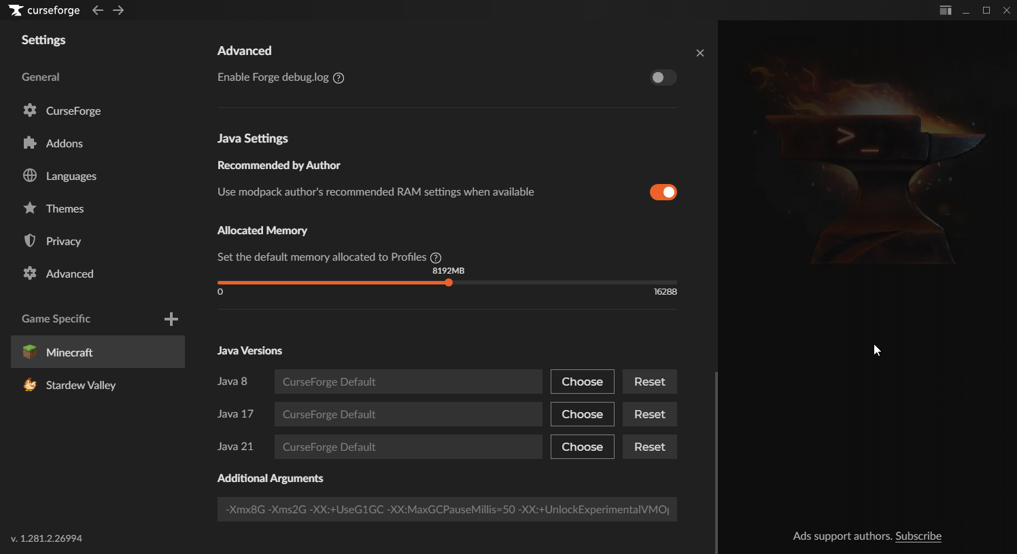Open the Addons settings page

point(98,143)
